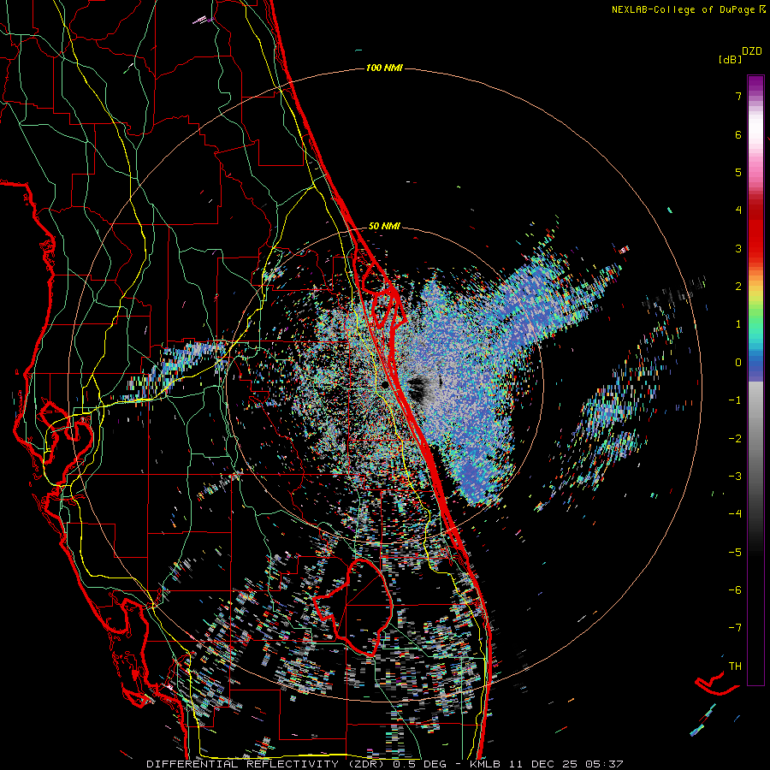This screenshot has width=770, height=770.
Task: Click the legend value -5
Action: (735, 553)
